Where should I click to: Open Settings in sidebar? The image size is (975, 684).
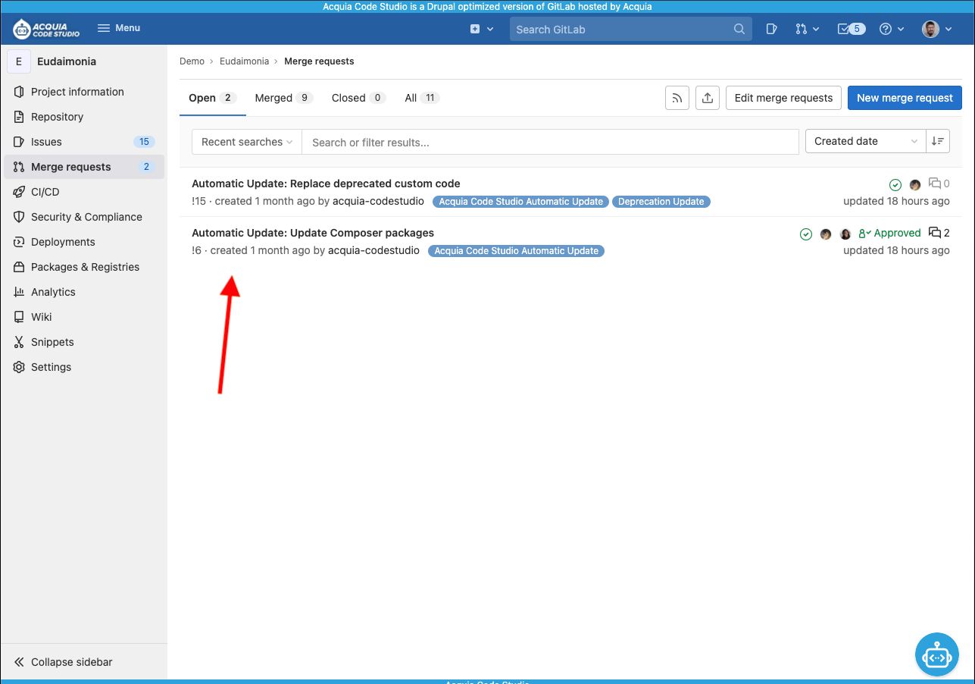(x=83, y=367)
